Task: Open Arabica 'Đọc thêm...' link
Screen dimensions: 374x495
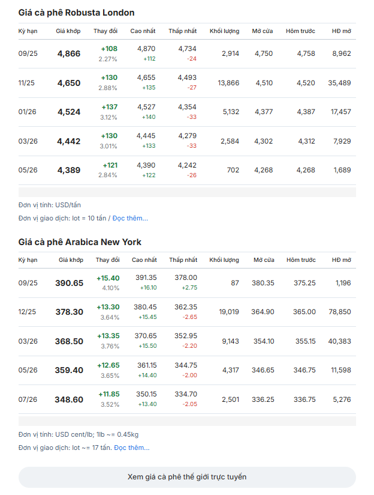Action: point(132,448)
